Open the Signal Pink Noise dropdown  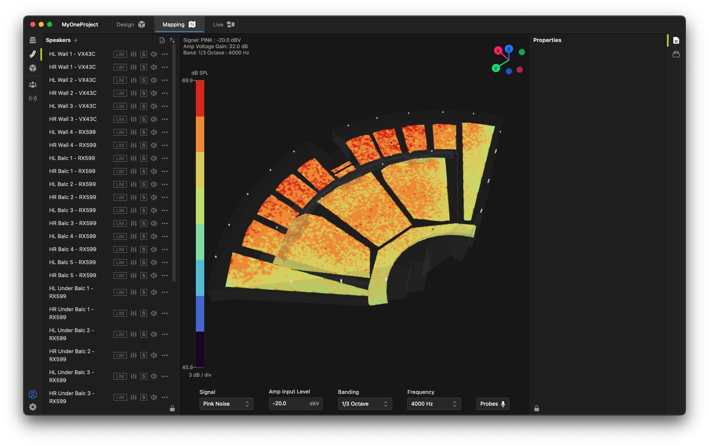coord(226,404)
